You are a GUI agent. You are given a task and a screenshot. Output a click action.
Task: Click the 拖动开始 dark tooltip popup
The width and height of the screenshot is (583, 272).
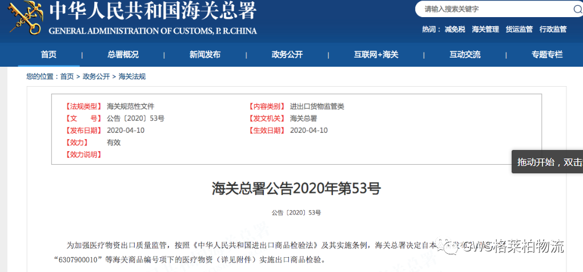pos(547,161)
